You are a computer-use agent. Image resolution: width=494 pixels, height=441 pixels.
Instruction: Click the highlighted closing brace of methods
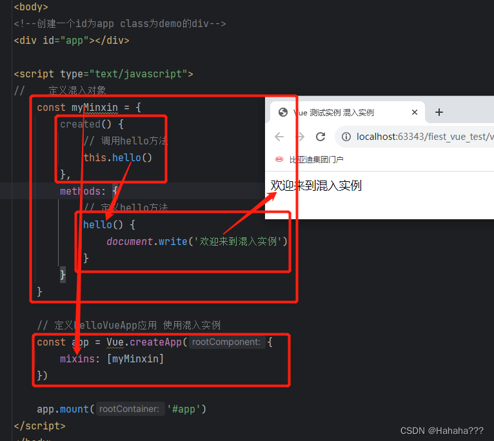63,275
